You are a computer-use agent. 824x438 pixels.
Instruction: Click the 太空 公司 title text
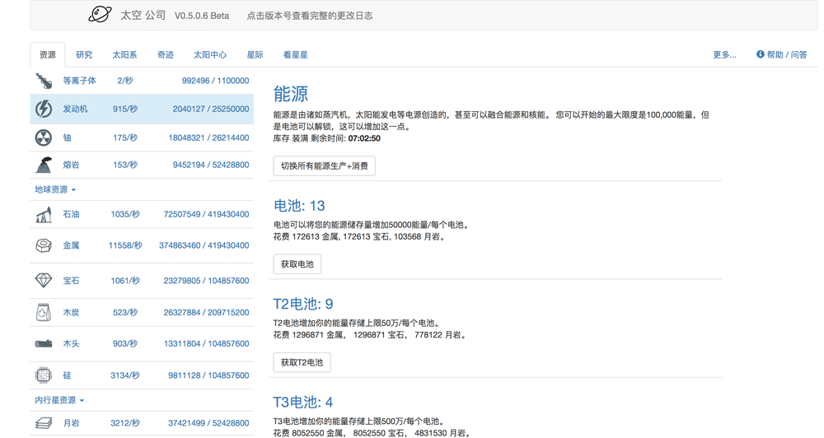click(x=143, y=15)
